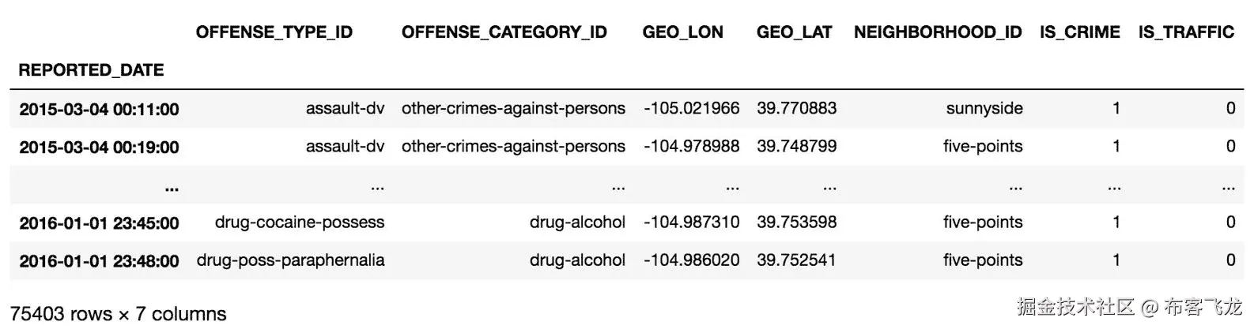This screenshot has width=1254, height=329.
Task: Select row index 2016-01-01 23:45:00
Action: (x=99, y=223)
